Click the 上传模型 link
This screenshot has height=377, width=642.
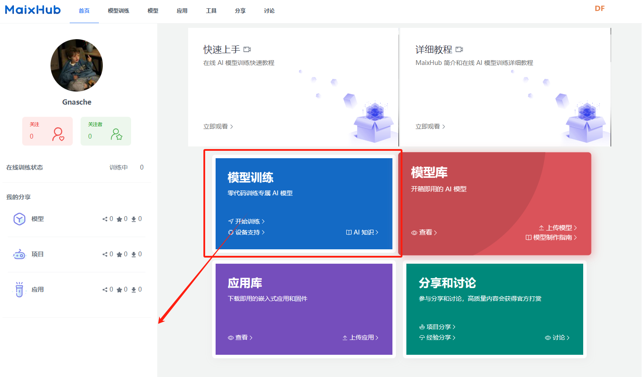[x=558, y=228]
